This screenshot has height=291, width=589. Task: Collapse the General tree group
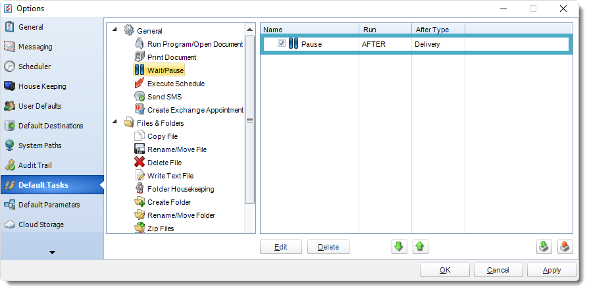click(115, 30)
